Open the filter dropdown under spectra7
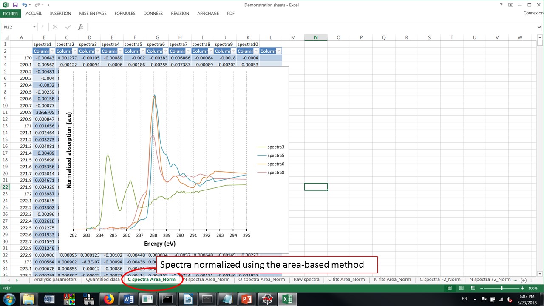Image resolution: width=544 pixels, height=306 pixels. (x=189, y=51)
